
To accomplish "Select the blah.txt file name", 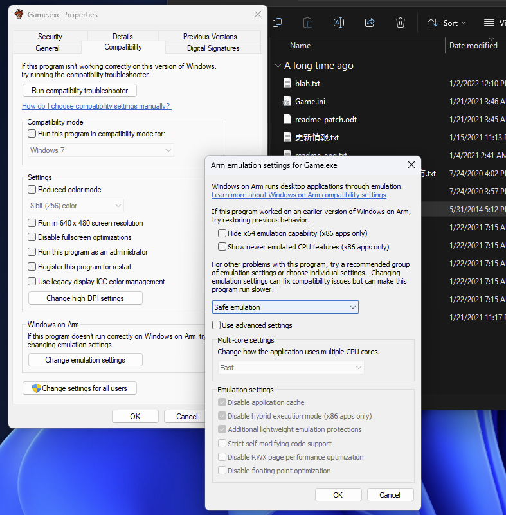I will coord(307,84).
